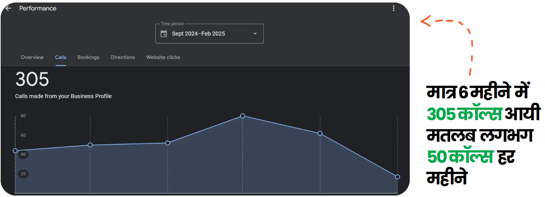This screenshot has width=545, height=197.
Task: Open the three-dot more options menu
Action: coord(393,8)
